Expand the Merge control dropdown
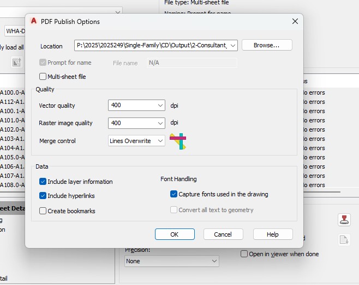This screenshot has height=285, width=359. pyautogui.click(x=160, y=141)
